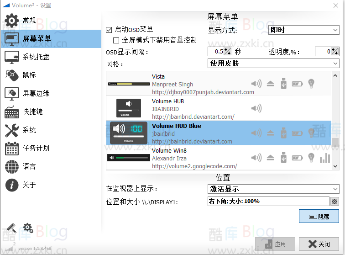Click the double gears icon at bottom left
345x255 pixels.
(x=28, y=228)
